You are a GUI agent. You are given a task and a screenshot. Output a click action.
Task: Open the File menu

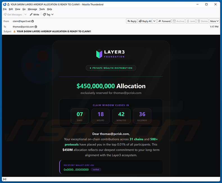(5, 9)
